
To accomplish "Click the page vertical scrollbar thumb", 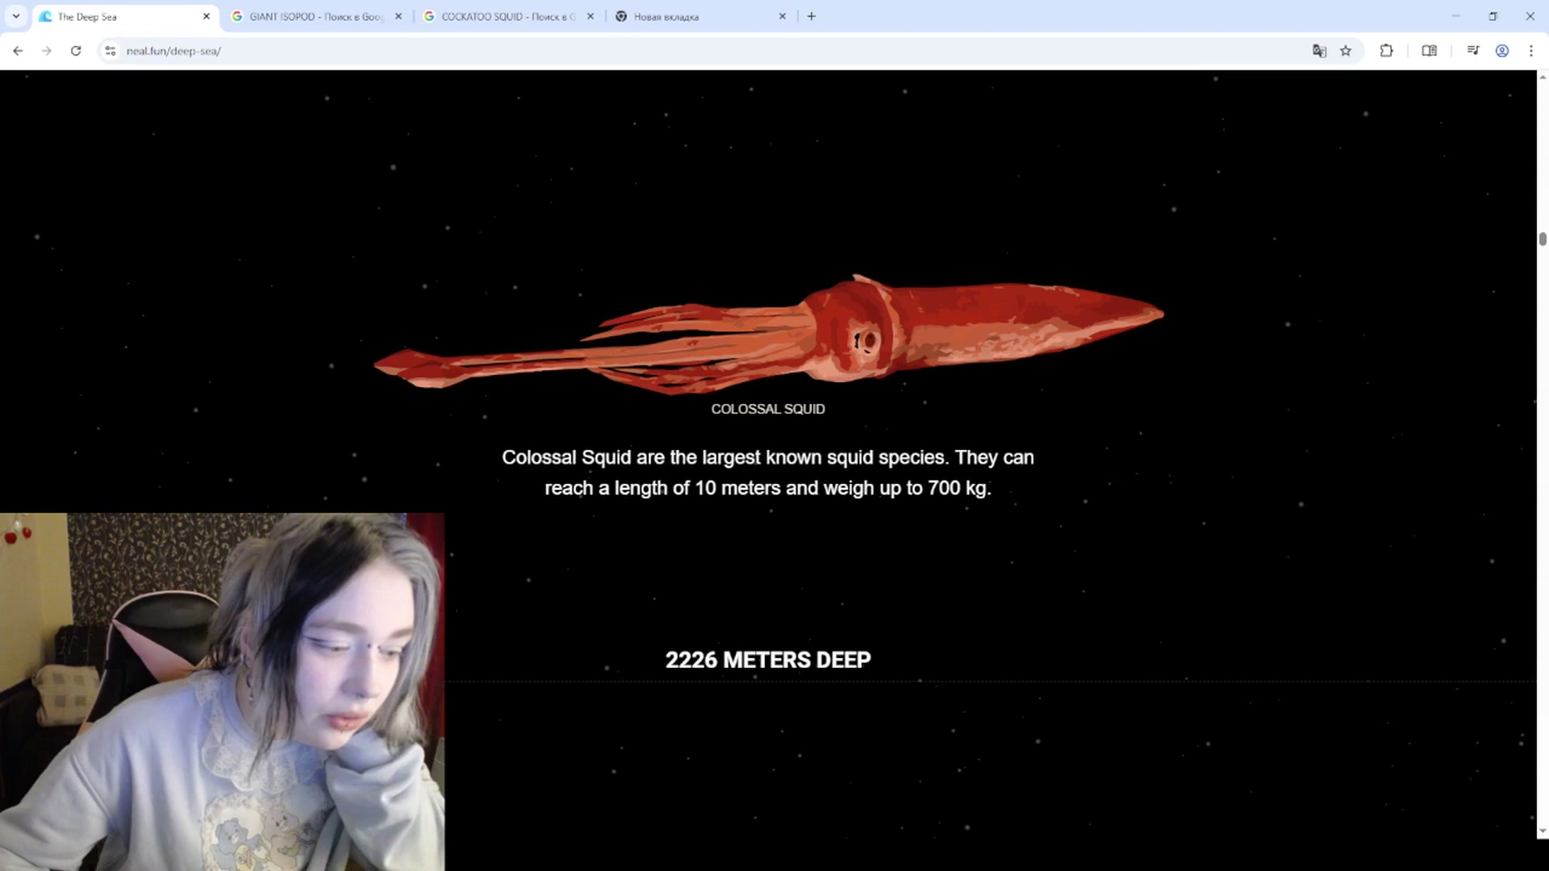I will pyautogui.click(x=1543, y=239).
